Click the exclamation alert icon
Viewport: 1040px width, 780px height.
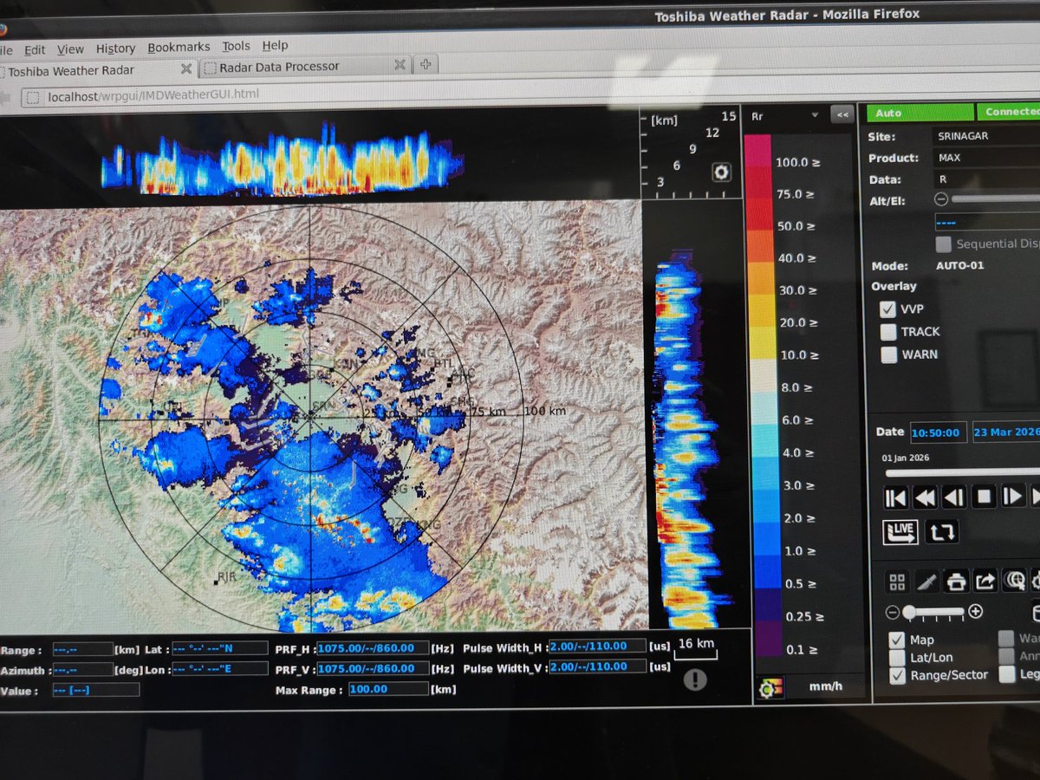(695, 680)
